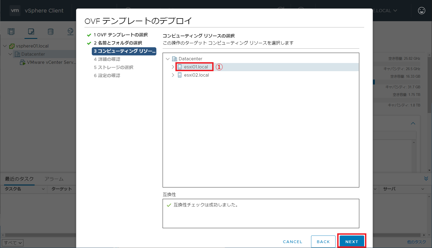Go to step 2 名前とフォルダの選択
Viewport: 432px width, 248px height.
(x=118, y=43)
